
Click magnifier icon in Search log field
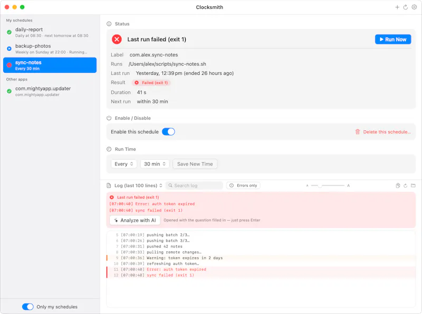click(170, 185)
